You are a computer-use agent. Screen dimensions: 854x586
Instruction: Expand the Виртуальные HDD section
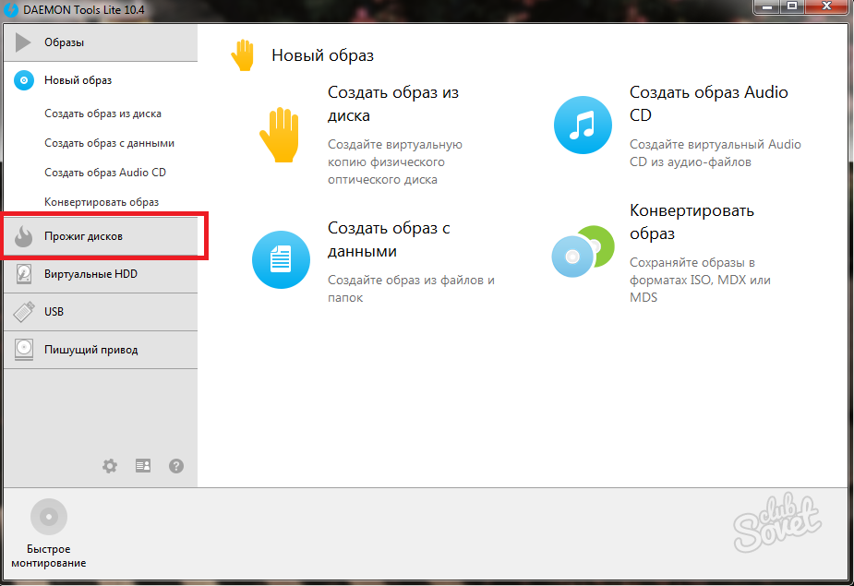90,274
